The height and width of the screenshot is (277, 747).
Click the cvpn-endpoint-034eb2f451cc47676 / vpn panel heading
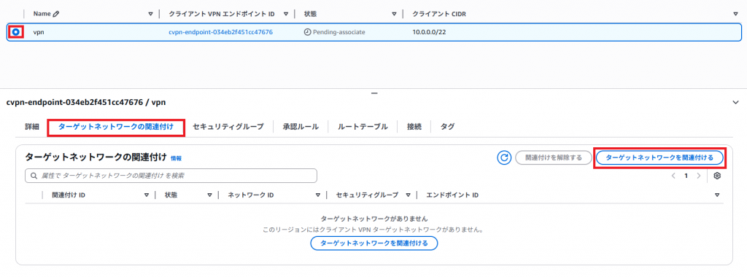[x=86, y=102]
